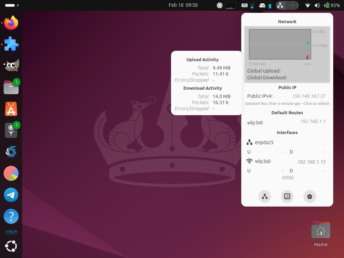Click the network monitor icon in top bar
This screenshot has width=344, height=258.
coord(280,5)
